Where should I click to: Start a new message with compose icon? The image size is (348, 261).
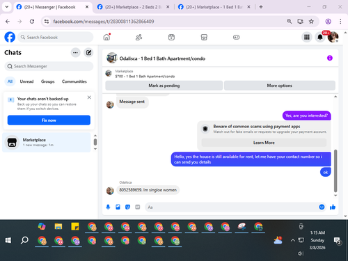click(x=88, y=53)
